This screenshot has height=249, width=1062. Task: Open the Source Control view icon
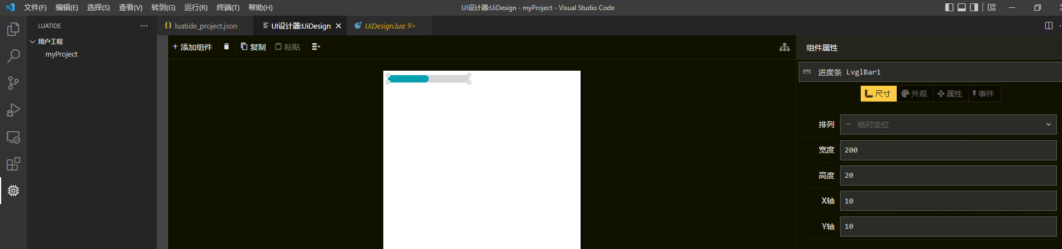[x=13, y=83]
